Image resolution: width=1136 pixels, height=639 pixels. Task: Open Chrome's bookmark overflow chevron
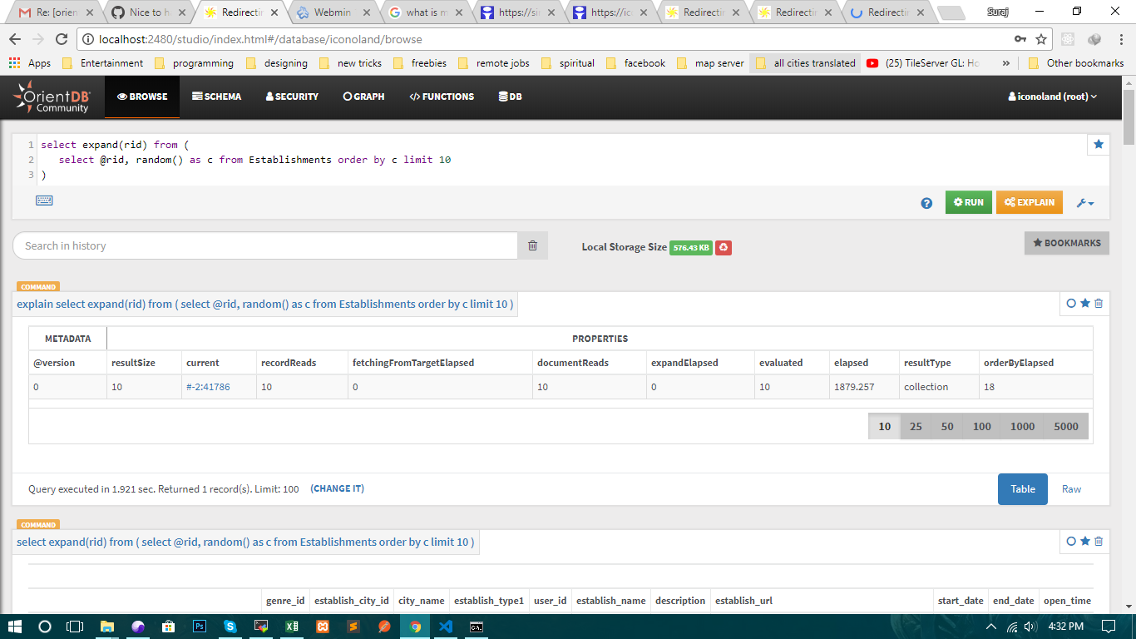pos(1005,62)
